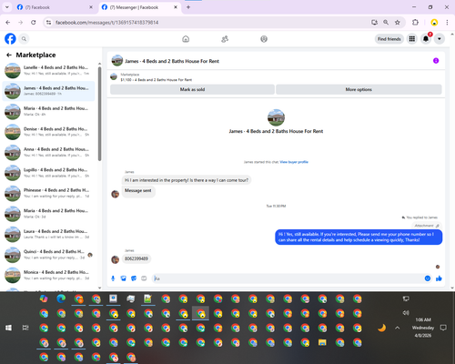Image resolution: width=455 pixels, height=364 pixels.
Task: Switch to the (7) Facebook tab
Action: [55, 7]
